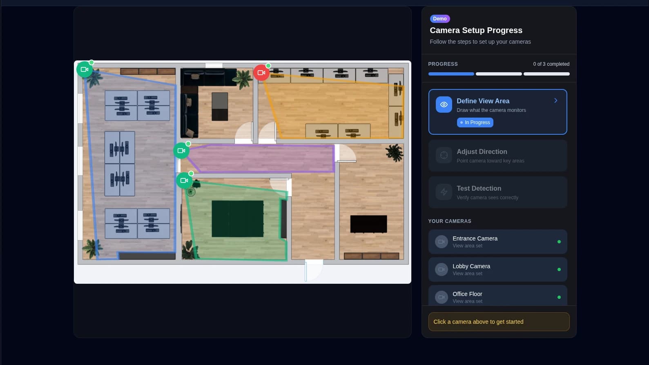Open the Define View Area step
The height and width of the screenshot is (365, 649).
pos(497,112)
